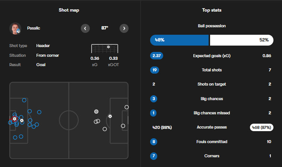Select the topmost blue shot circle
This screenshot has width=282, height=167.
pos(24,100)
